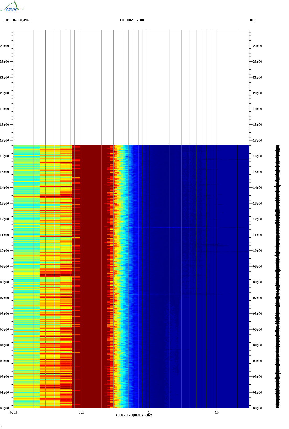Image resolution: width=289 pixels, height=429 pixels.
Task: Click the LBL HHZ FR 00 title
Action: [132, 20]
